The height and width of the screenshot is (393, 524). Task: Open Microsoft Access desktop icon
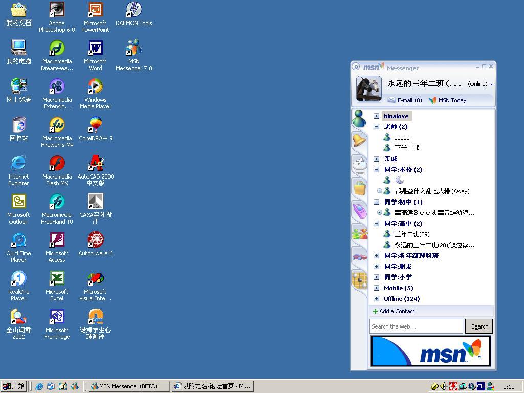pyautogui.click(x=57, y=248)
